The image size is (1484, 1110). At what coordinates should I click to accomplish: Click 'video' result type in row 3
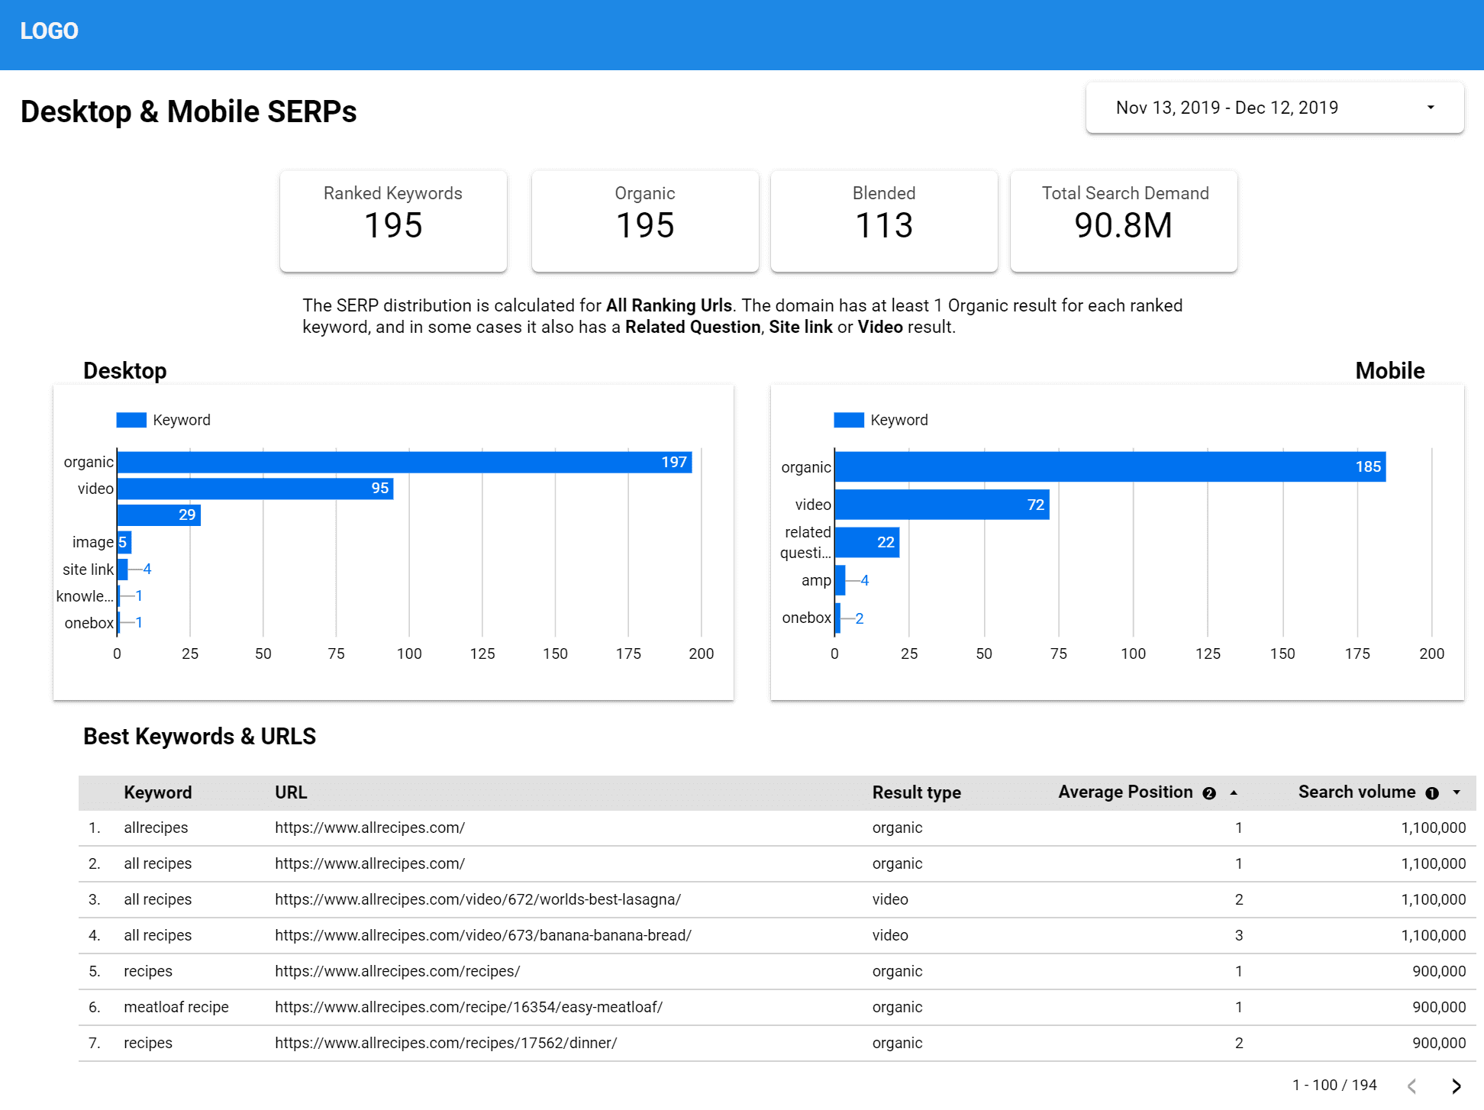point(890,899)
